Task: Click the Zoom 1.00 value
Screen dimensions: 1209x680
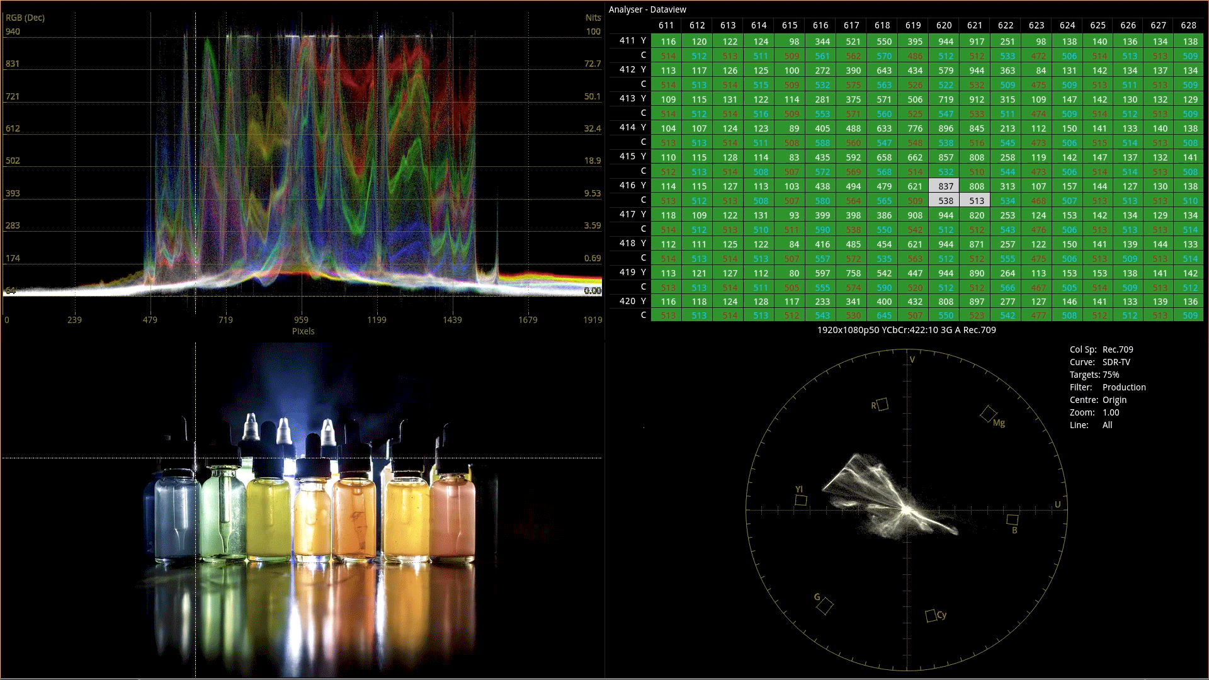Action: click(x=1111, y=412)
